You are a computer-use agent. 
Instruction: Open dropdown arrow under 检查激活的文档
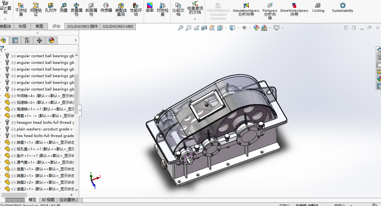[195, 19]
